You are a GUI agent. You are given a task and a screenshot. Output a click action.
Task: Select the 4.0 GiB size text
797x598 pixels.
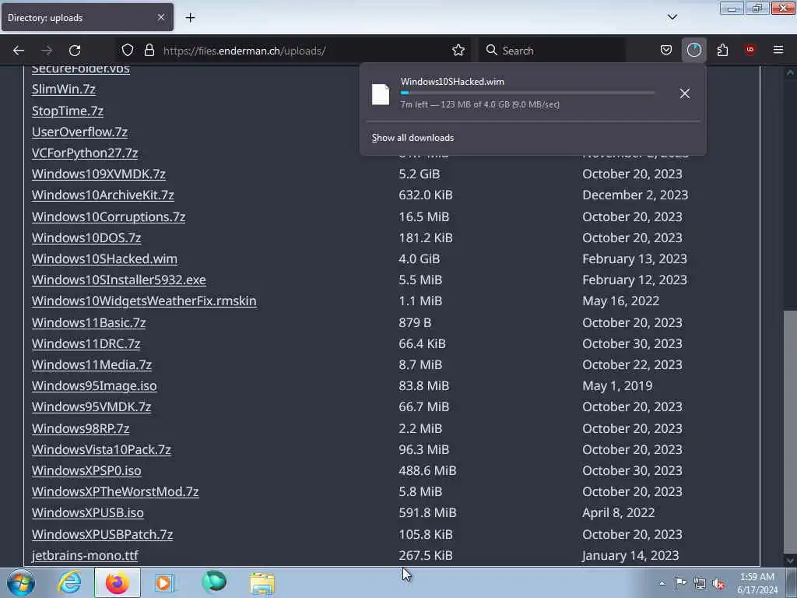(x=420, y=259)
